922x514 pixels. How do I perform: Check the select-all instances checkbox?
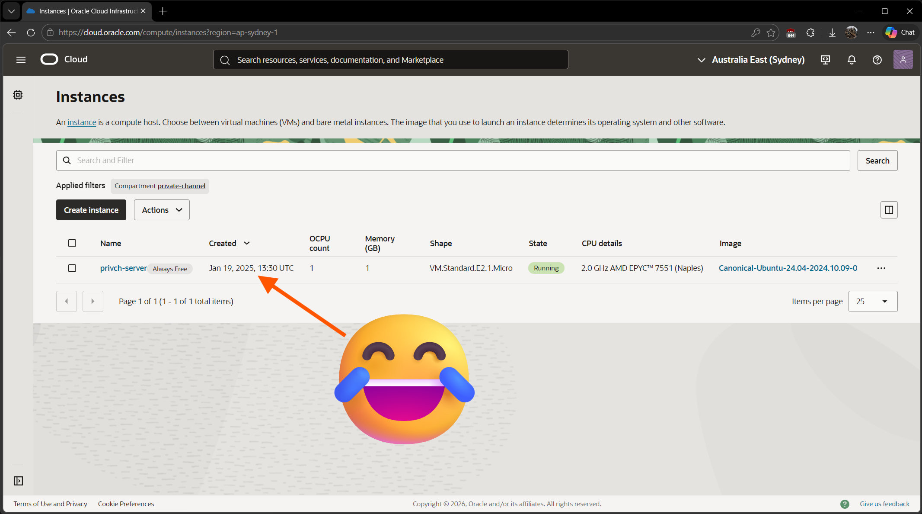pyautogui.click(x=72, y=243)
